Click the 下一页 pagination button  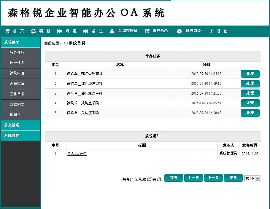213,178
